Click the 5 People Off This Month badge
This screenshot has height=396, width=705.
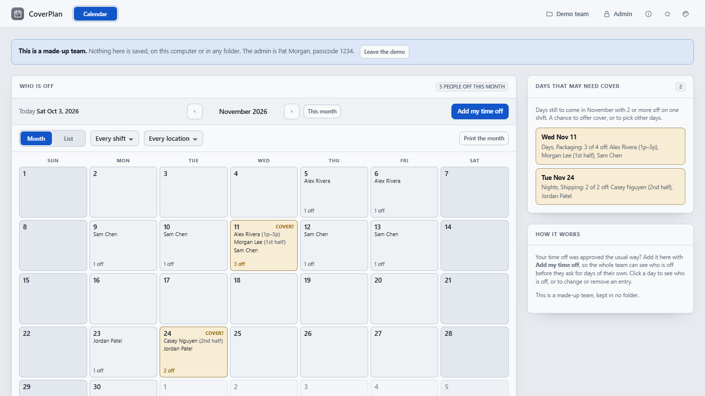[472, 87]
